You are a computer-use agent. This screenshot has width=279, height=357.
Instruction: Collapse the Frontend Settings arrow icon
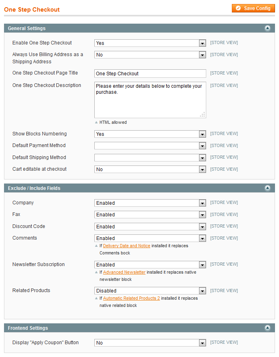[x=267, y=328]
